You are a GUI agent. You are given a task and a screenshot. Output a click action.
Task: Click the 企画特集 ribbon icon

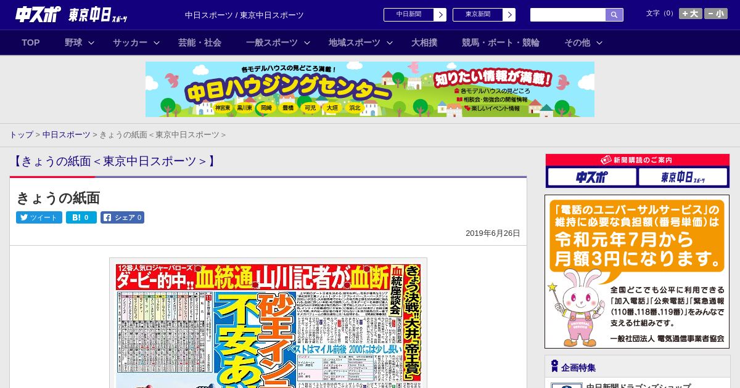tap(554, 366)
